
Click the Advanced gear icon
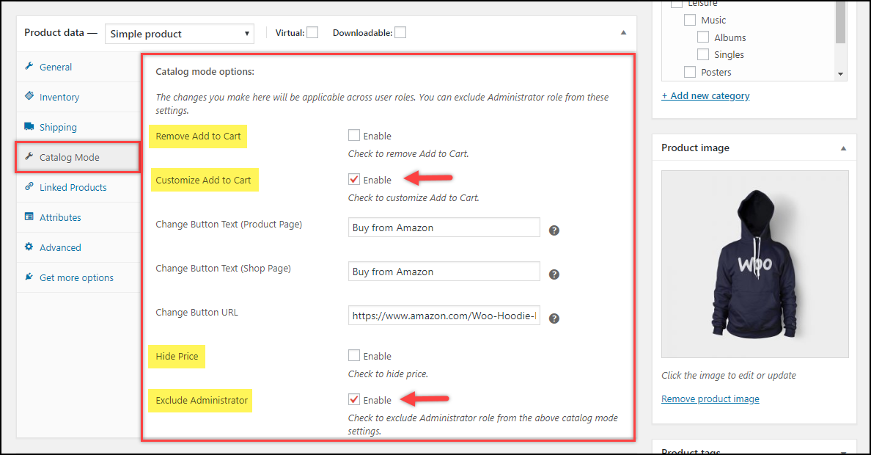[x=29, y=247]
